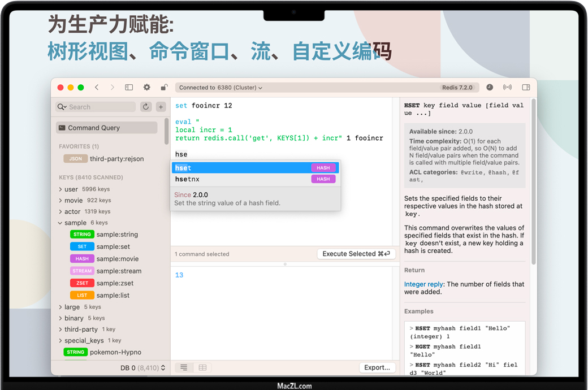The height and width of the screenshot is (390, 588).
Task: Expand the large key group
Action: click(60, 307)
